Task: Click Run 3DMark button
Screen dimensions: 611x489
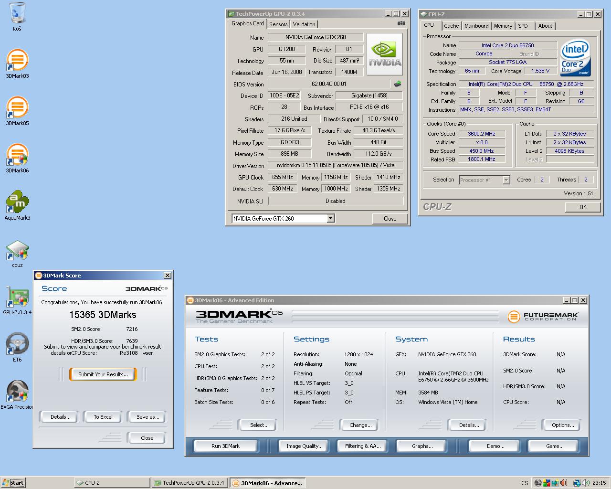Action: click(x=225, y=446)
